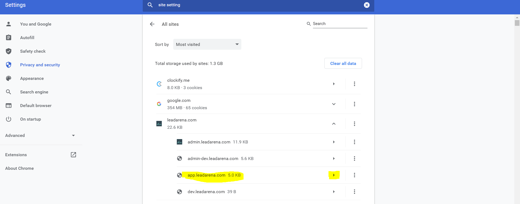
Task: Open the On startup section
Action: coord(31,119)
